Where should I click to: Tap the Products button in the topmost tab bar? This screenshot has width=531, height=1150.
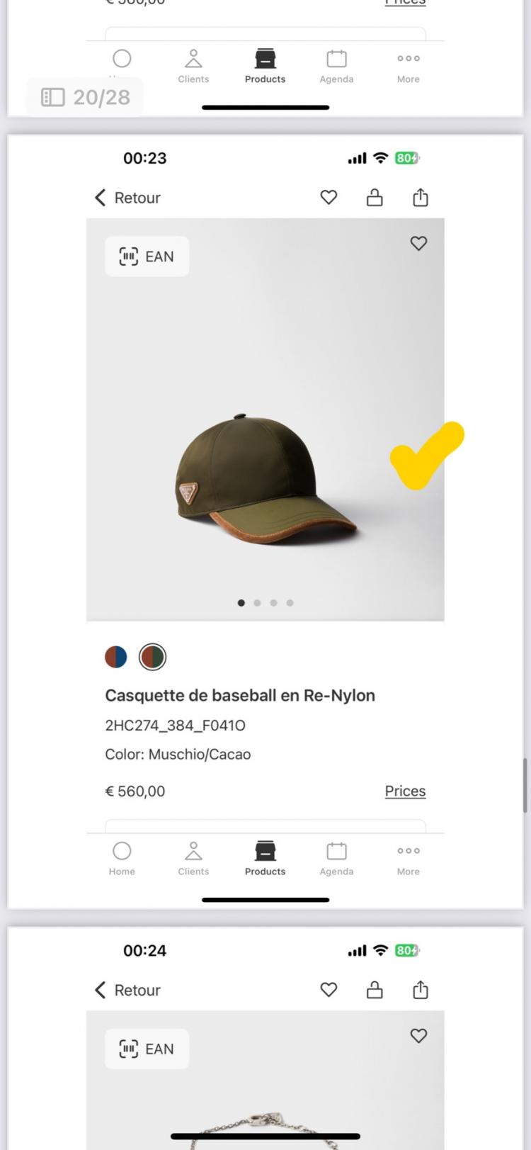[x=265, y=65]
